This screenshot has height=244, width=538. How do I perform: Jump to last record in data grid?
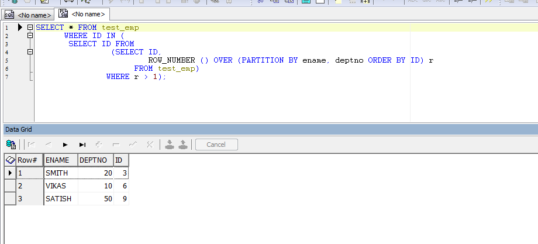tap(82, 144)
